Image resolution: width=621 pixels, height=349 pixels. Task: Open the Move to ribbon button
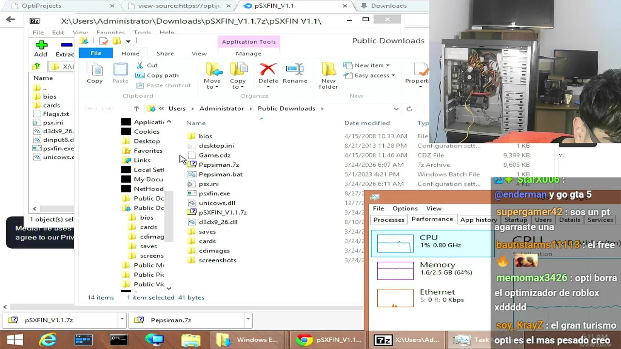coord(212,76)
